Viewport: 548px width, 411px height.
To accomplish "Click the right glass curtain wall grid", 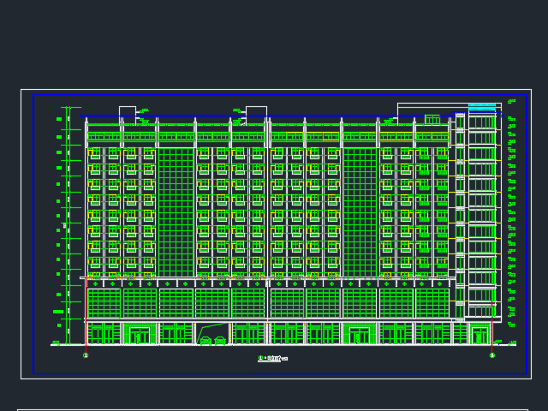I will point(360,211).
